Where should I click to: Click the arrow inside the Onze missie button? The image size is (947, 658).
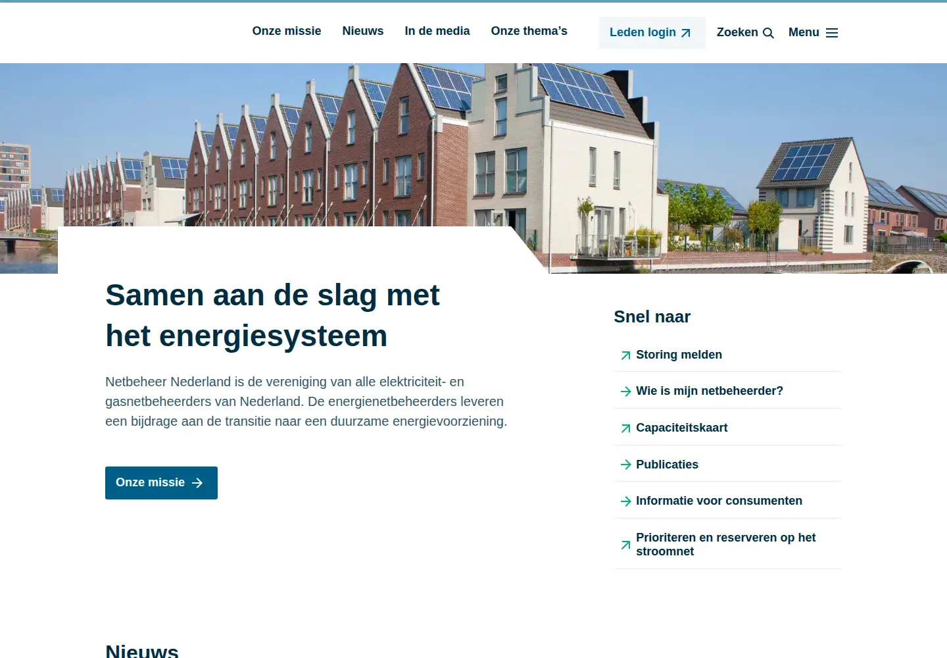[197, 483]
